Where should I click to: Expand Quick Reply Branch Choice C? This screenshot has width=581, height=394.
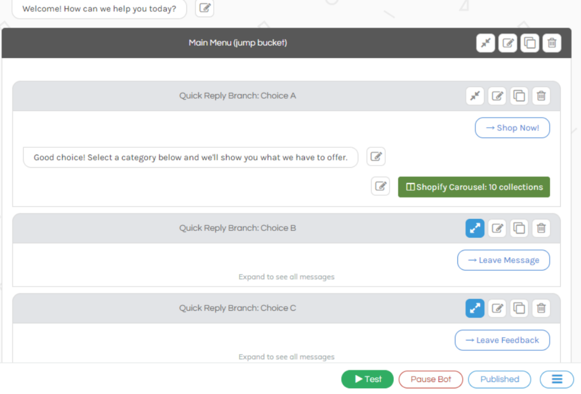(475, 308)
